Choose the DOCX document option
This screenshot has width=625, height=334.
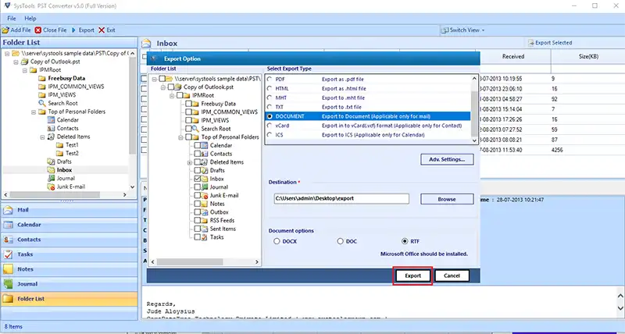click(x=277, y=241)
